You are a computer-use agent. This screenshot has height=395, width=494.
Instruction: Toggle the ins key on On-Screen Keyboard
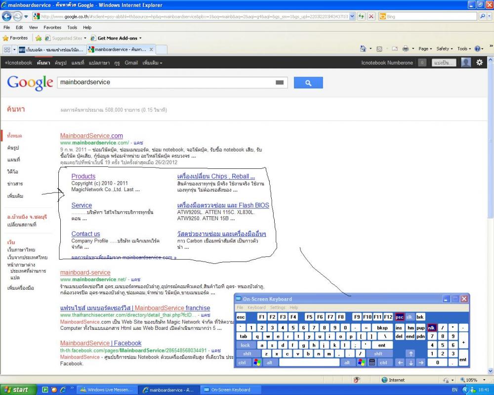(x=399, y=327)
